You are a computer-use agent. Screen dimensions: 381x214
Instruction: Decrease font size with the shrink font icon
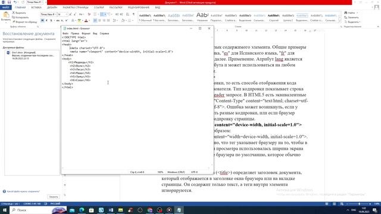pos(75,14)
